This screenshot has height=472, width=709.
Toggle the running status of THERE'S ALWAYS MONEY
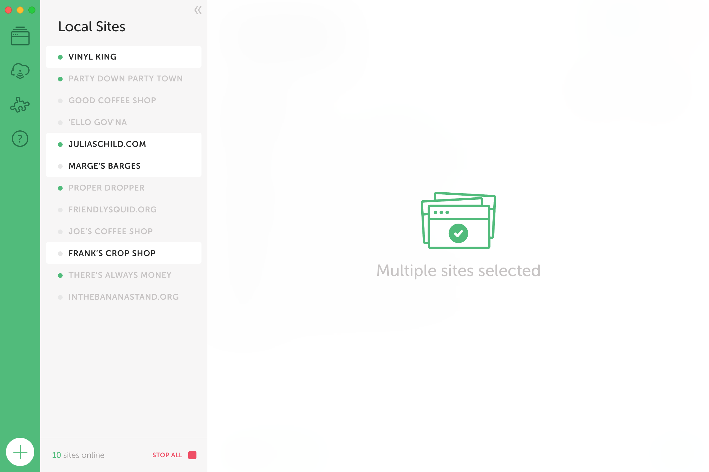coord(60,275)
